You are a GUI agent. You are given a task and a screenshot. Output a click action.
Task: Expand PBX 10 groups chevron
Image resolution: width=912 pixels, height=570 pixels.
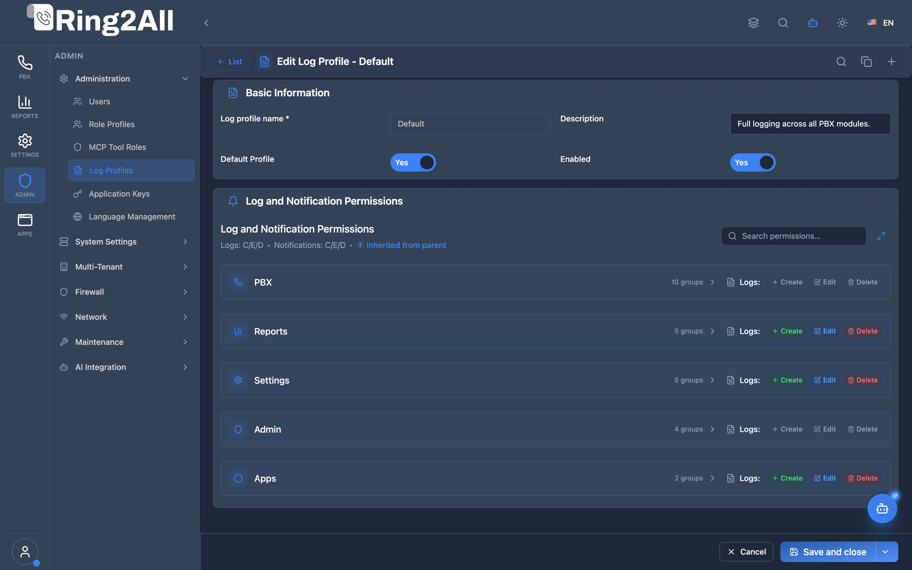click(712, 282)
